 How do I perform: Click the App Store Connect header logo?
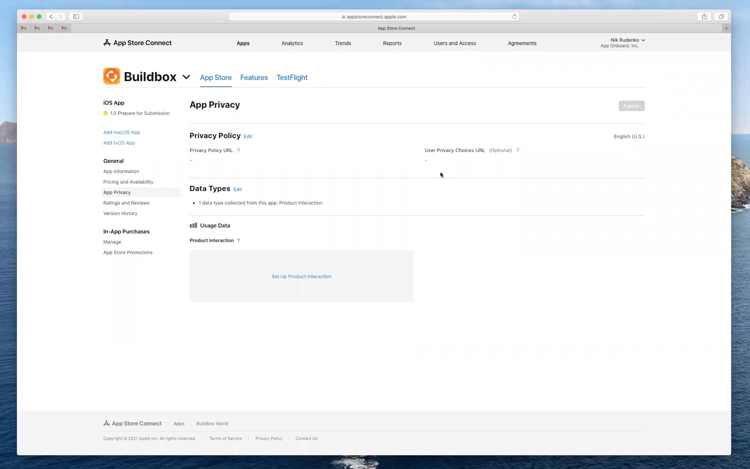(137, 43)
